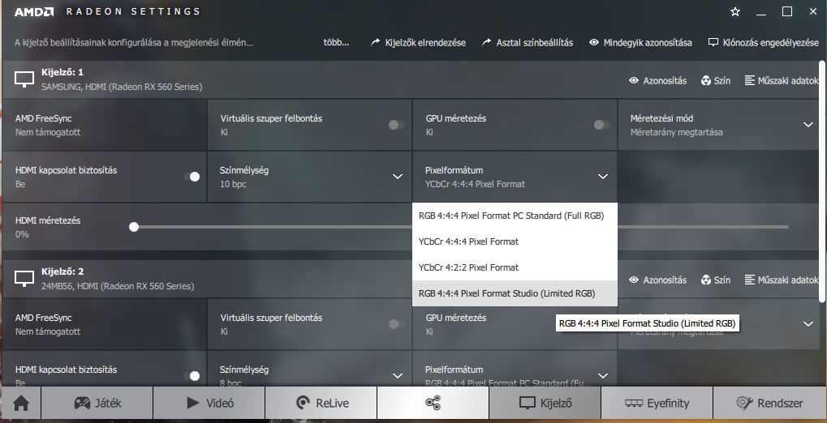The height and width of the screenshot is (423, 827).
Task: Open Műszaki adatok for display 2
Action: 781,280
